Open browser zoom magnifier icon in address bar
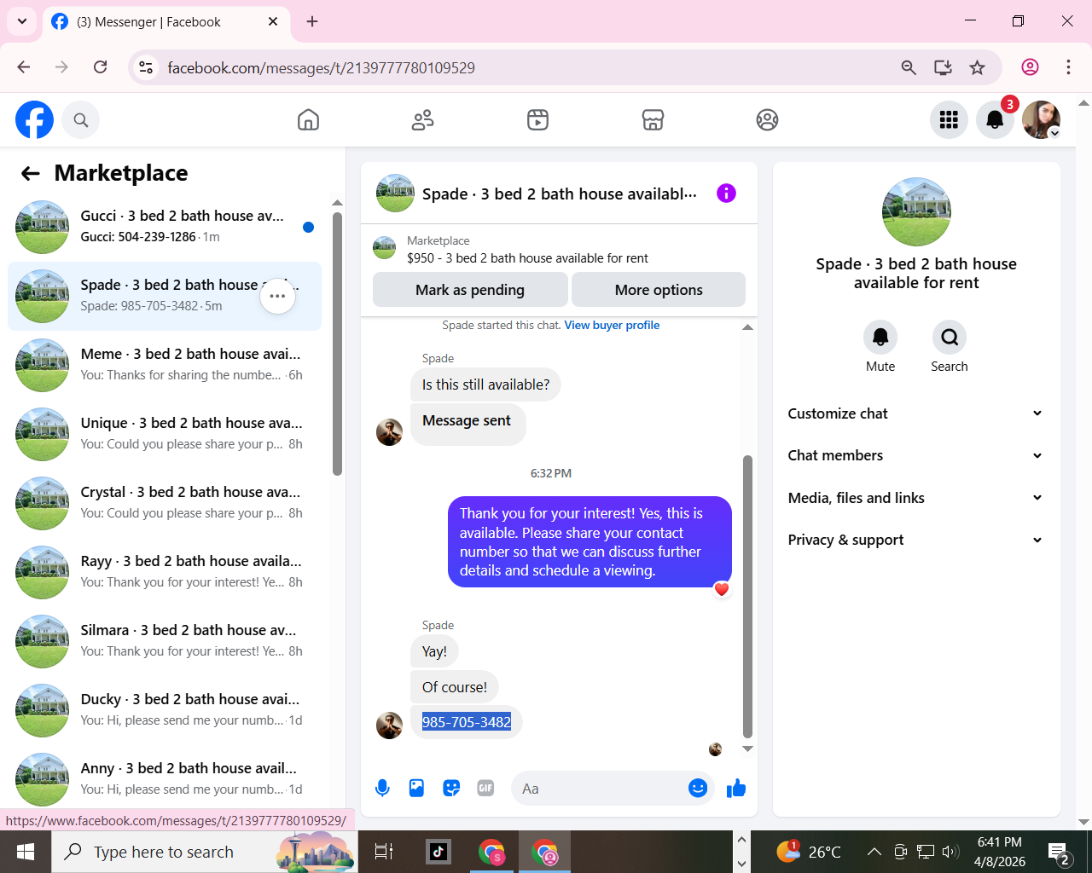1092x873 pixels. pos(909,67)
